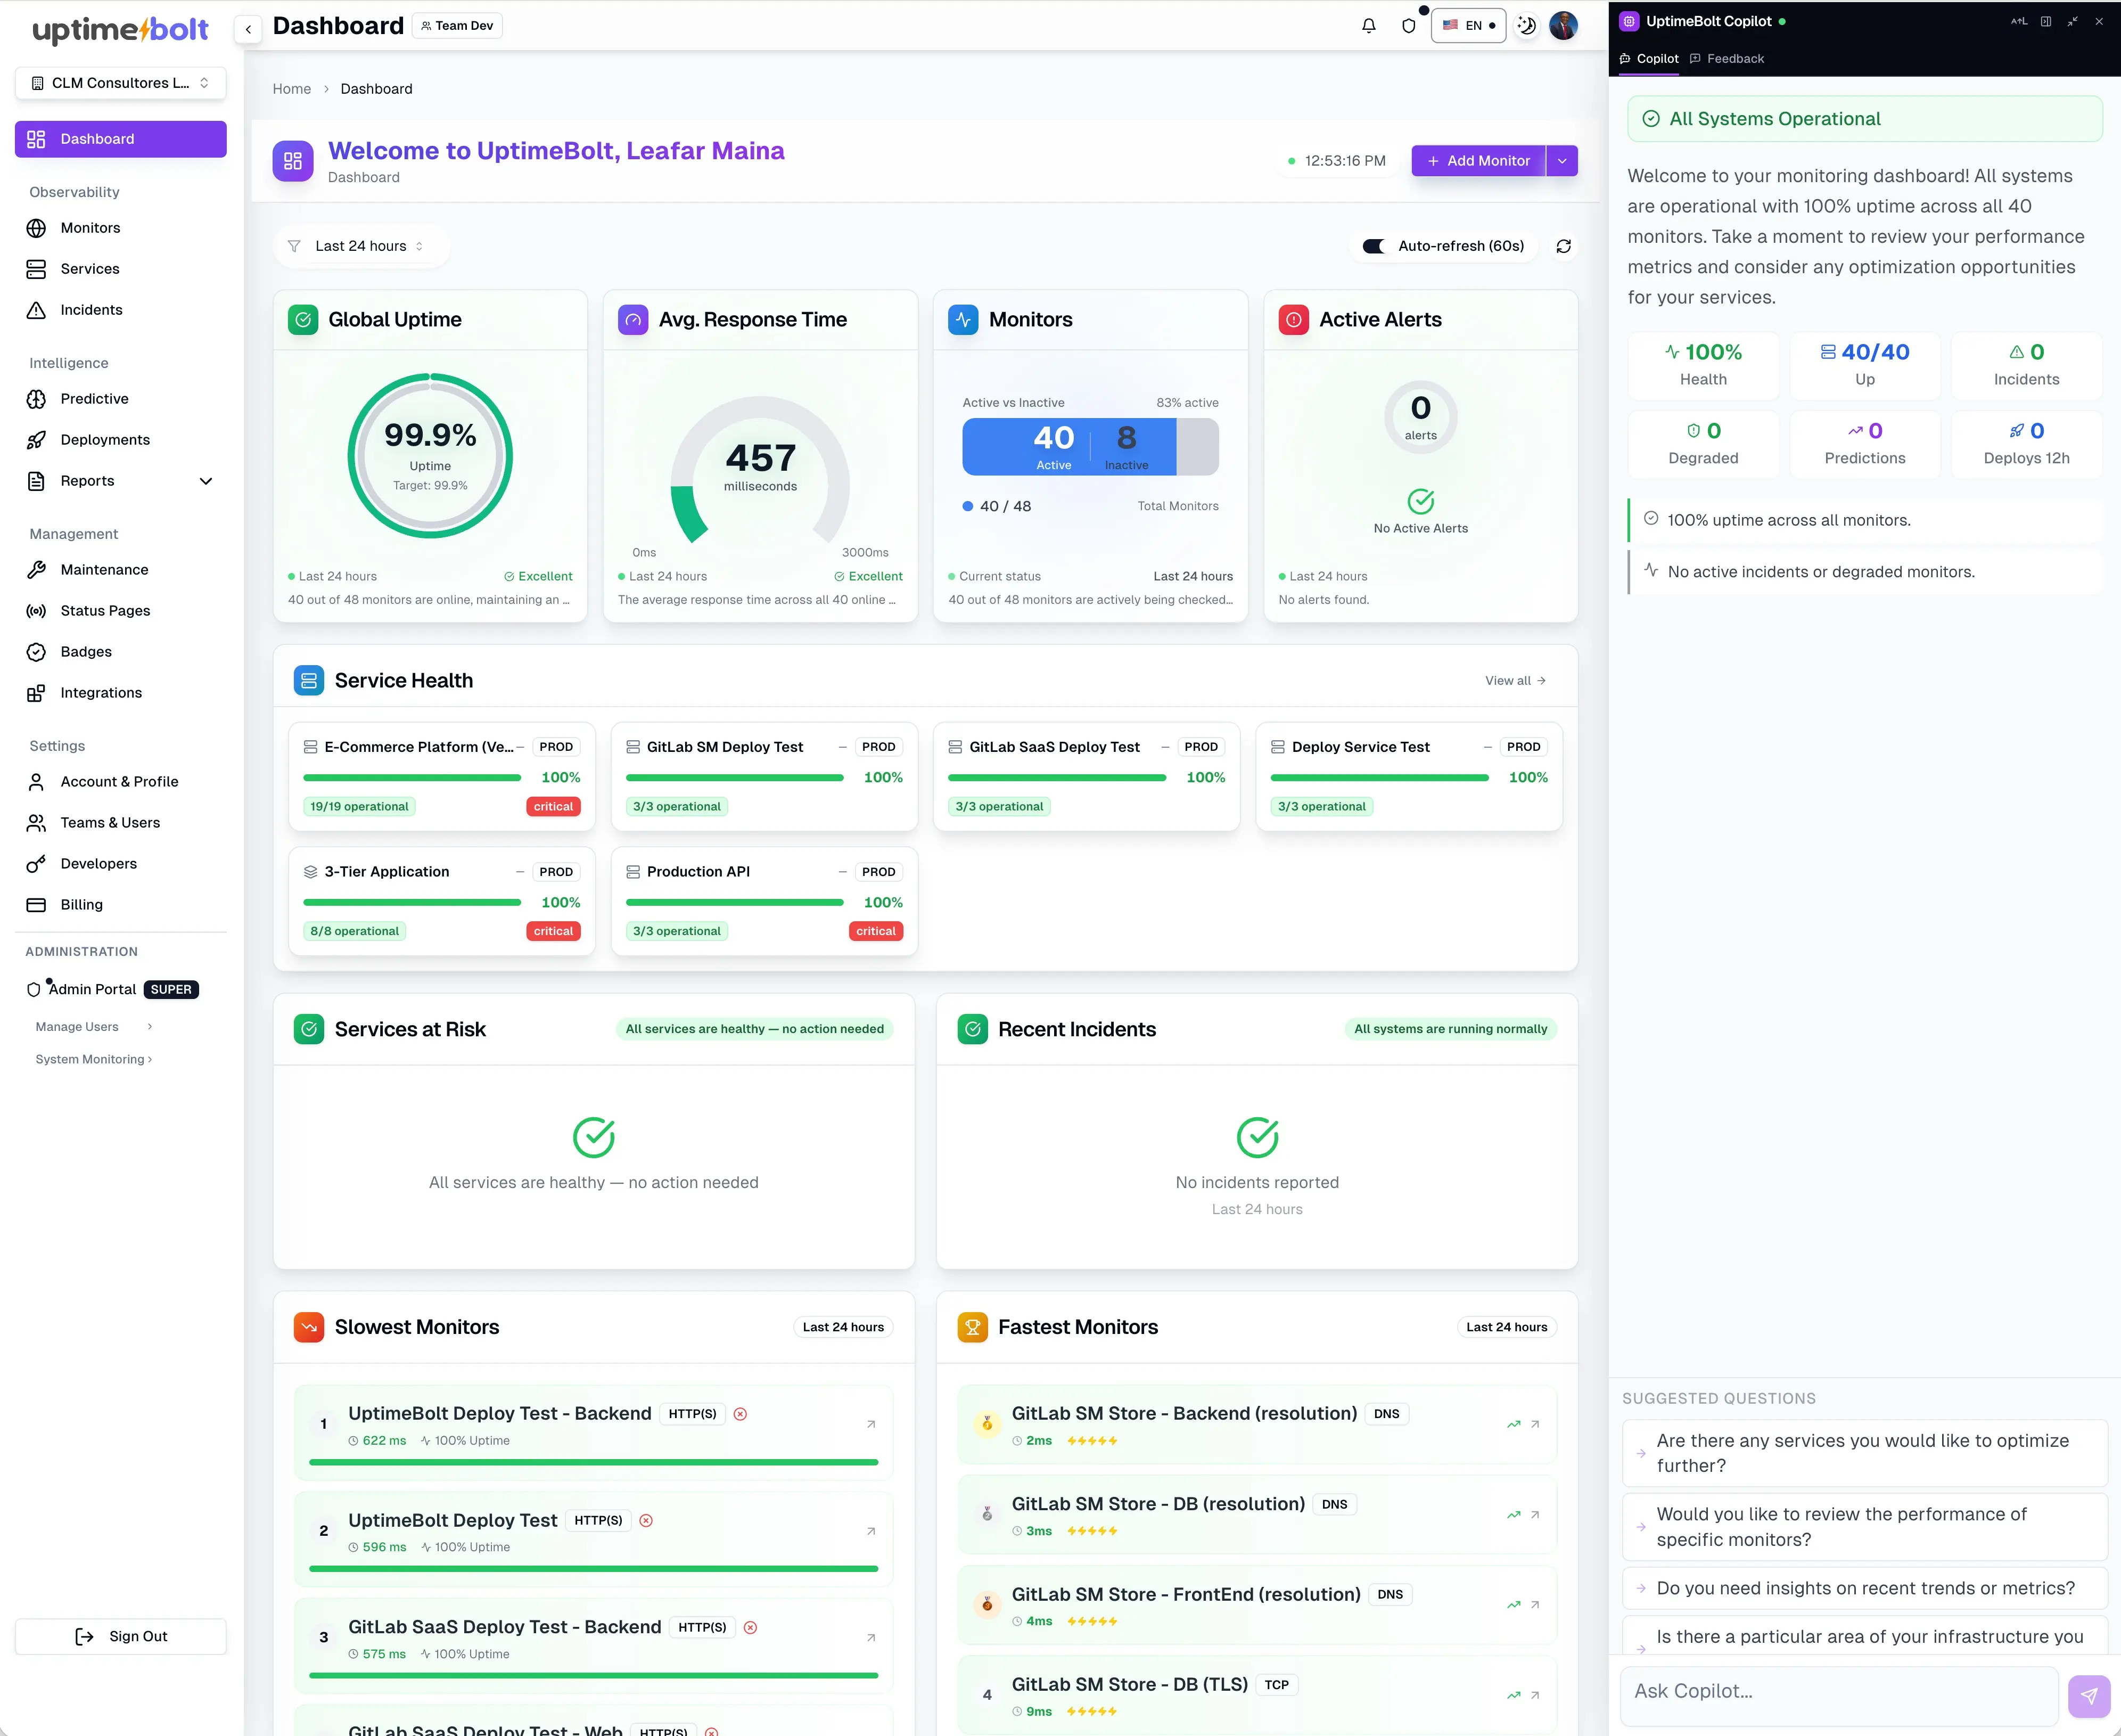
Task: Open Incidents in the sidebar
Action: tap(91, 310)
